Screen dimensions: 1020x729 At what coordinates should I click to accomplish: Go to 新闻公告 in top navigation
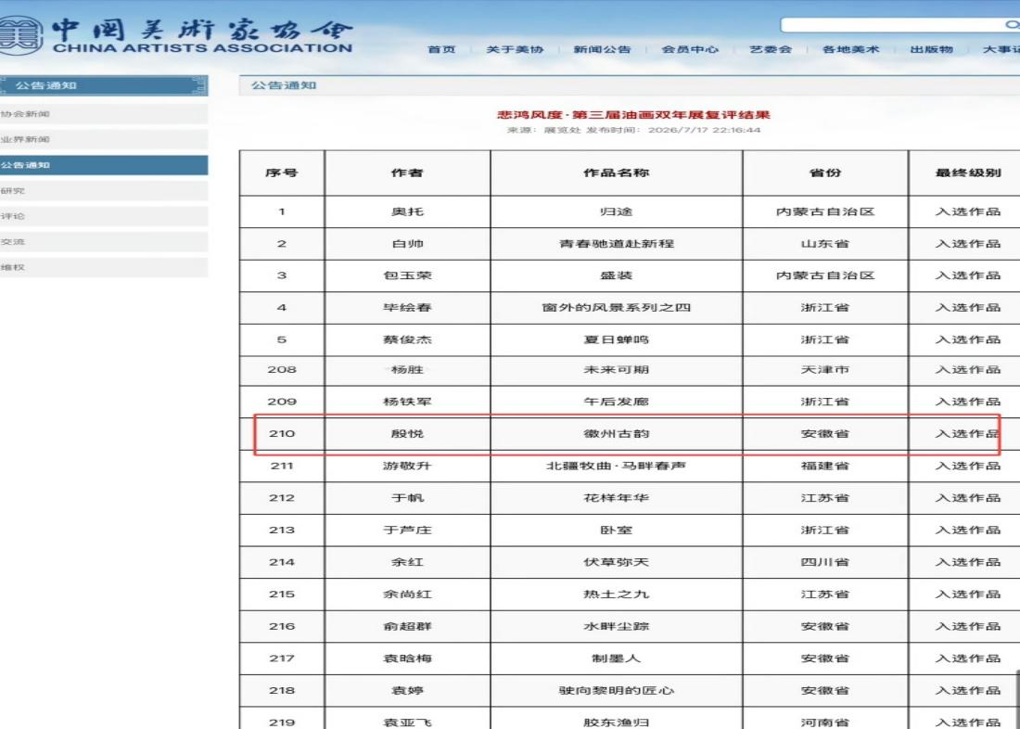(x=602, y=49)
